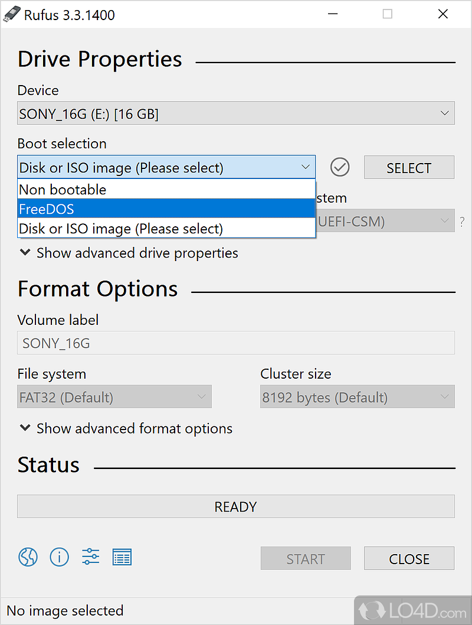Viewport: 472px width, 625px height.
Task: Click the Rufus USB drive title icon
Action: 12,15
